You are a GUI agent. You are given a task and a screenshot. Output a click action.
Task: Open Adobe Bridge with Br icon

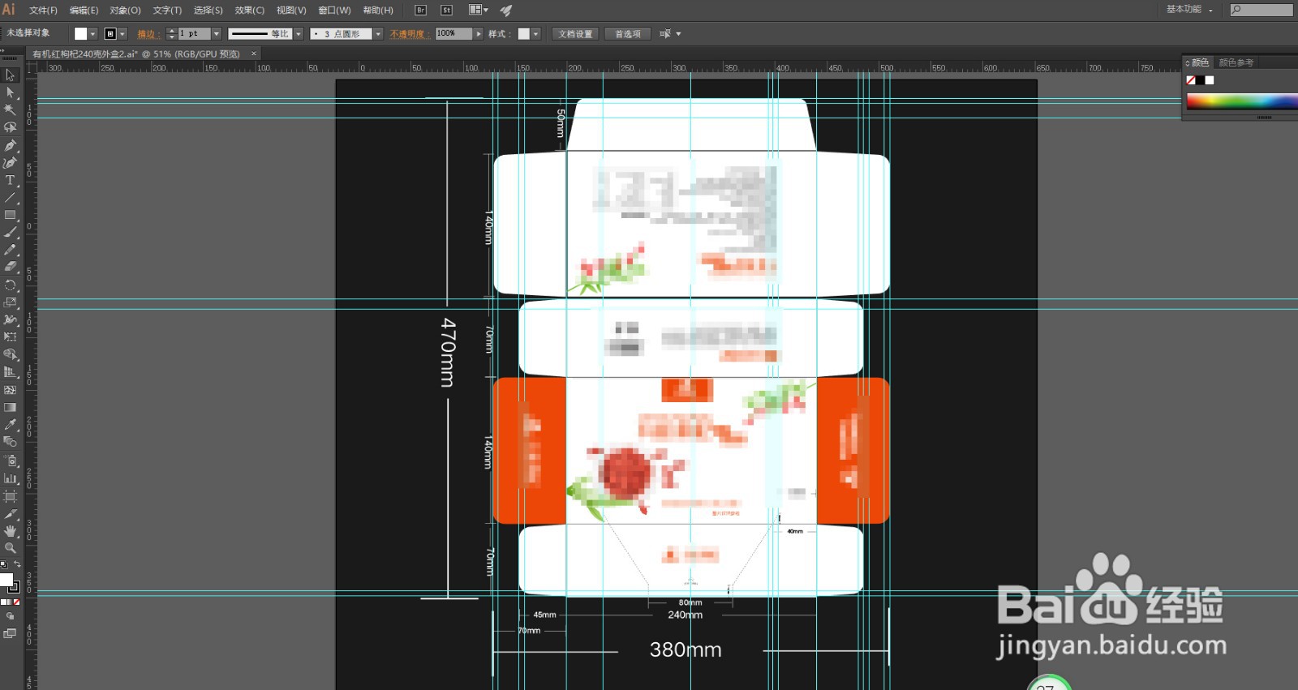(420, 11)
